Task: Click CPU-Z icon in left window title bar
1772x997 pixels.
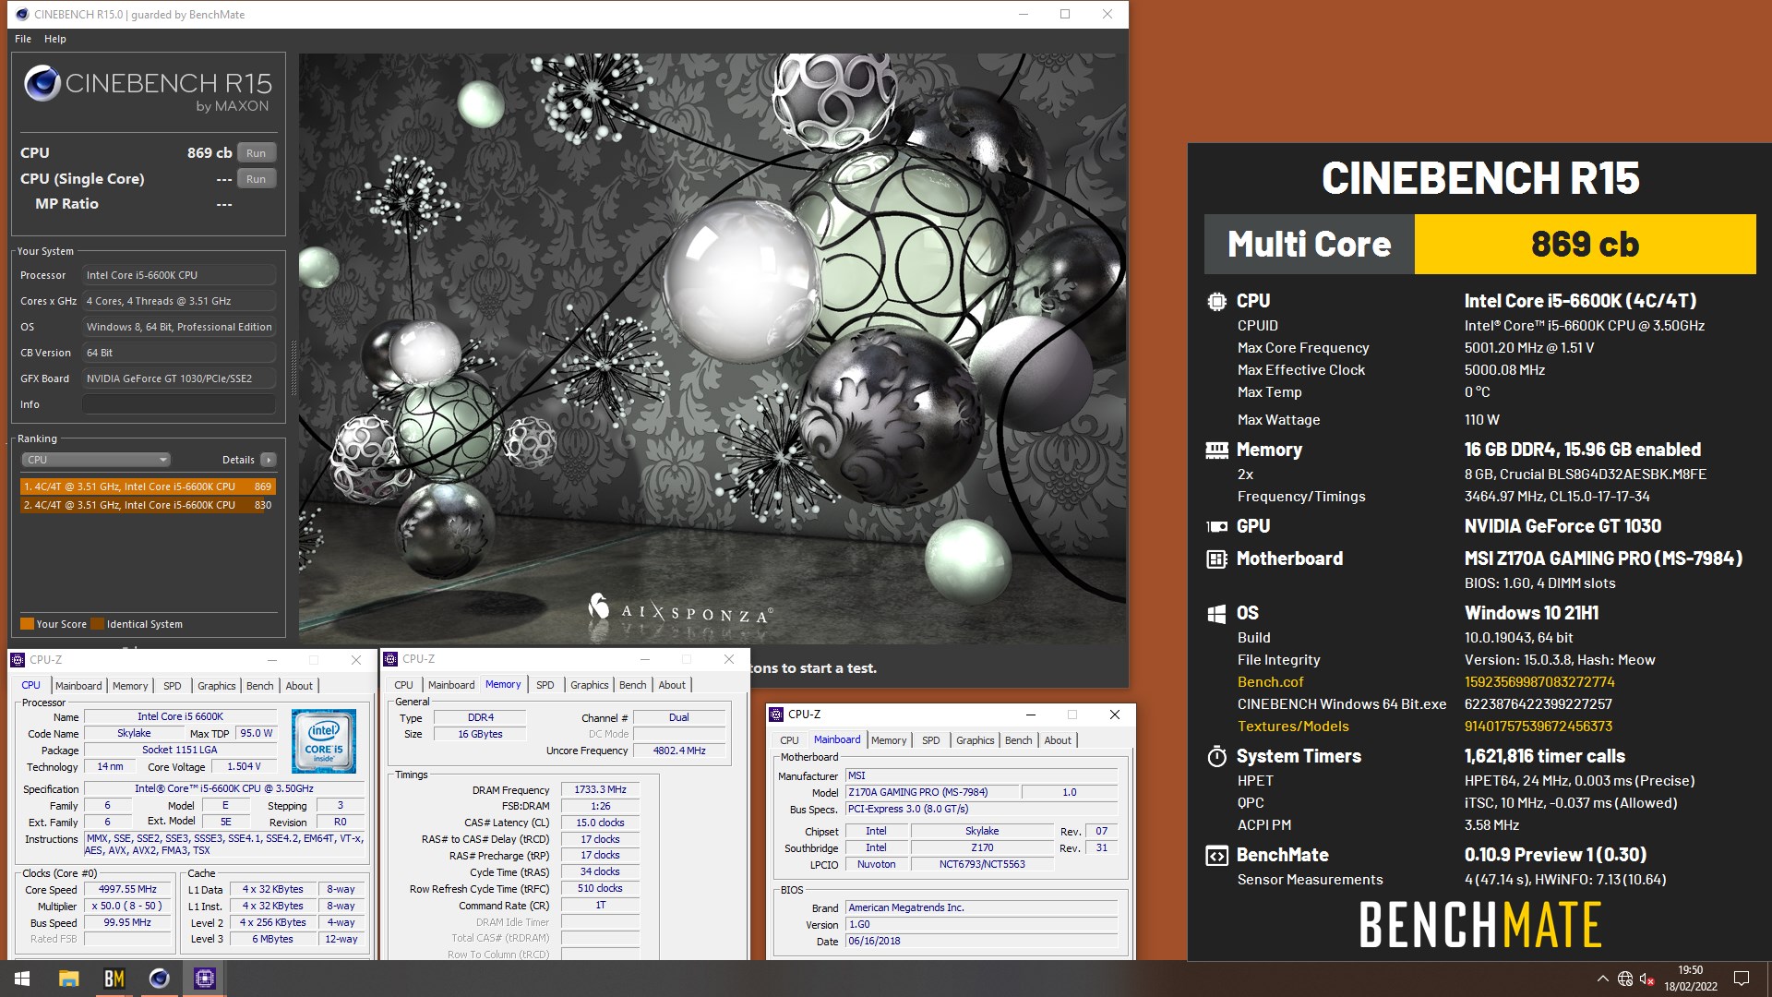Action: [x=18, y=660]
